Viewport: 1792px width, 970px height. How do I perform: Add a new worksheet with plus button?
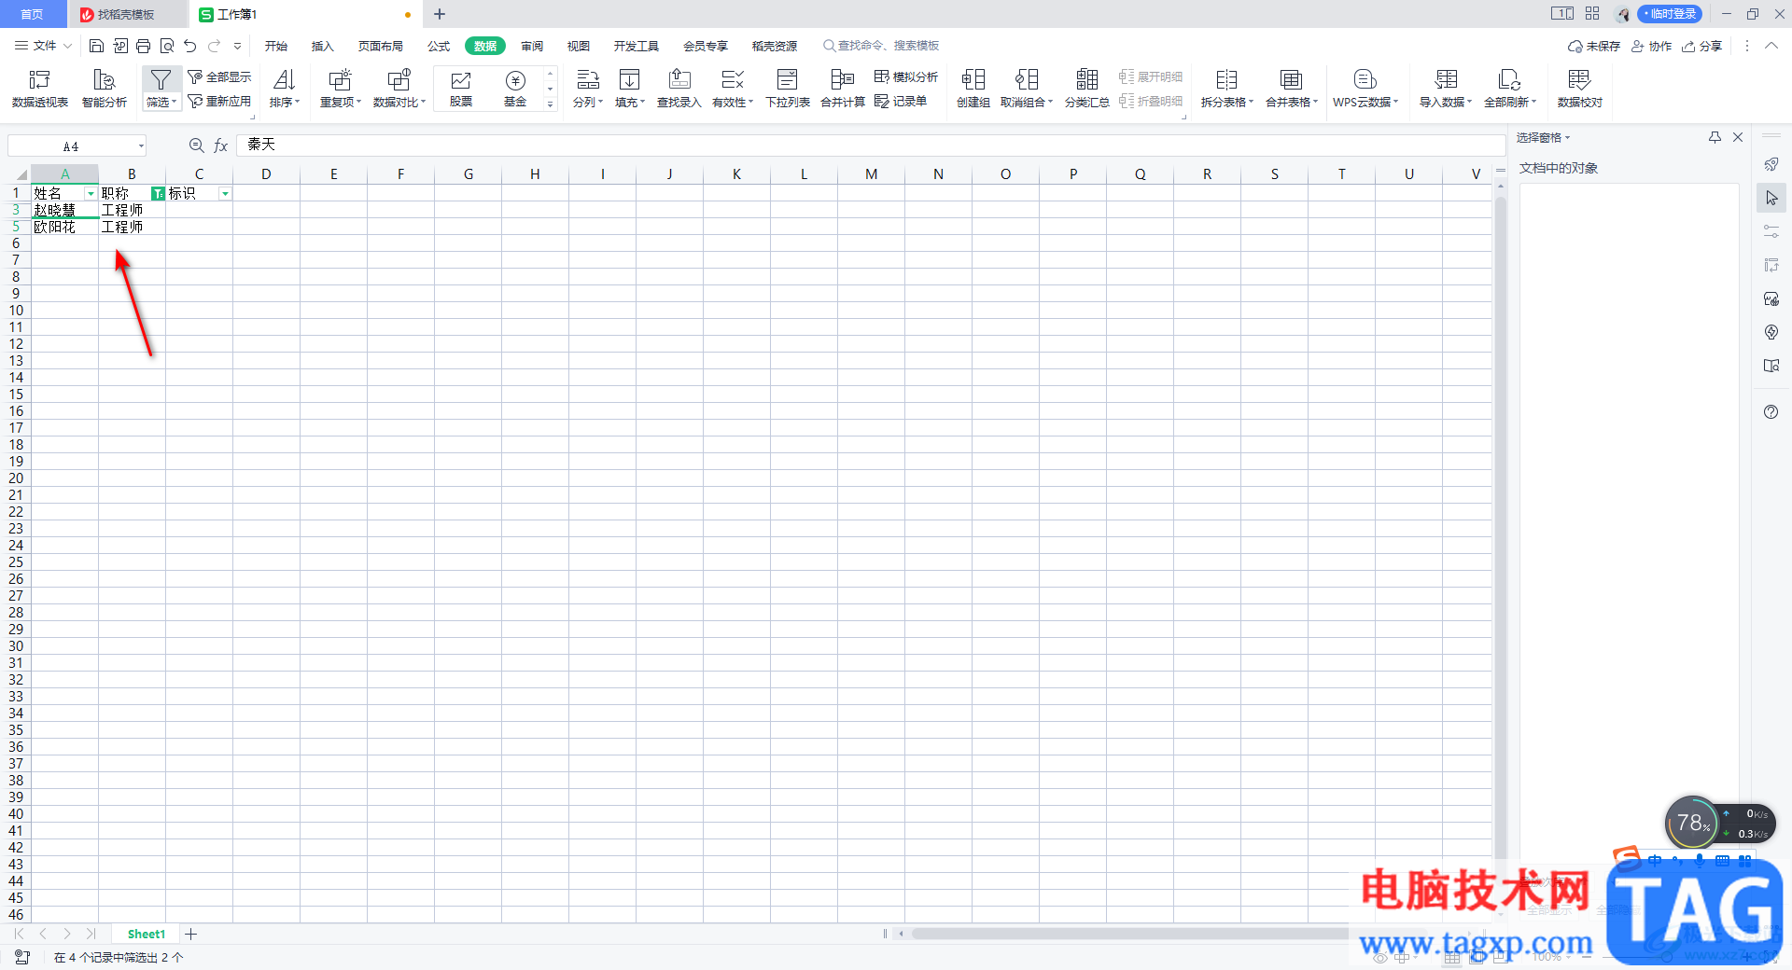tap(190, 934)
